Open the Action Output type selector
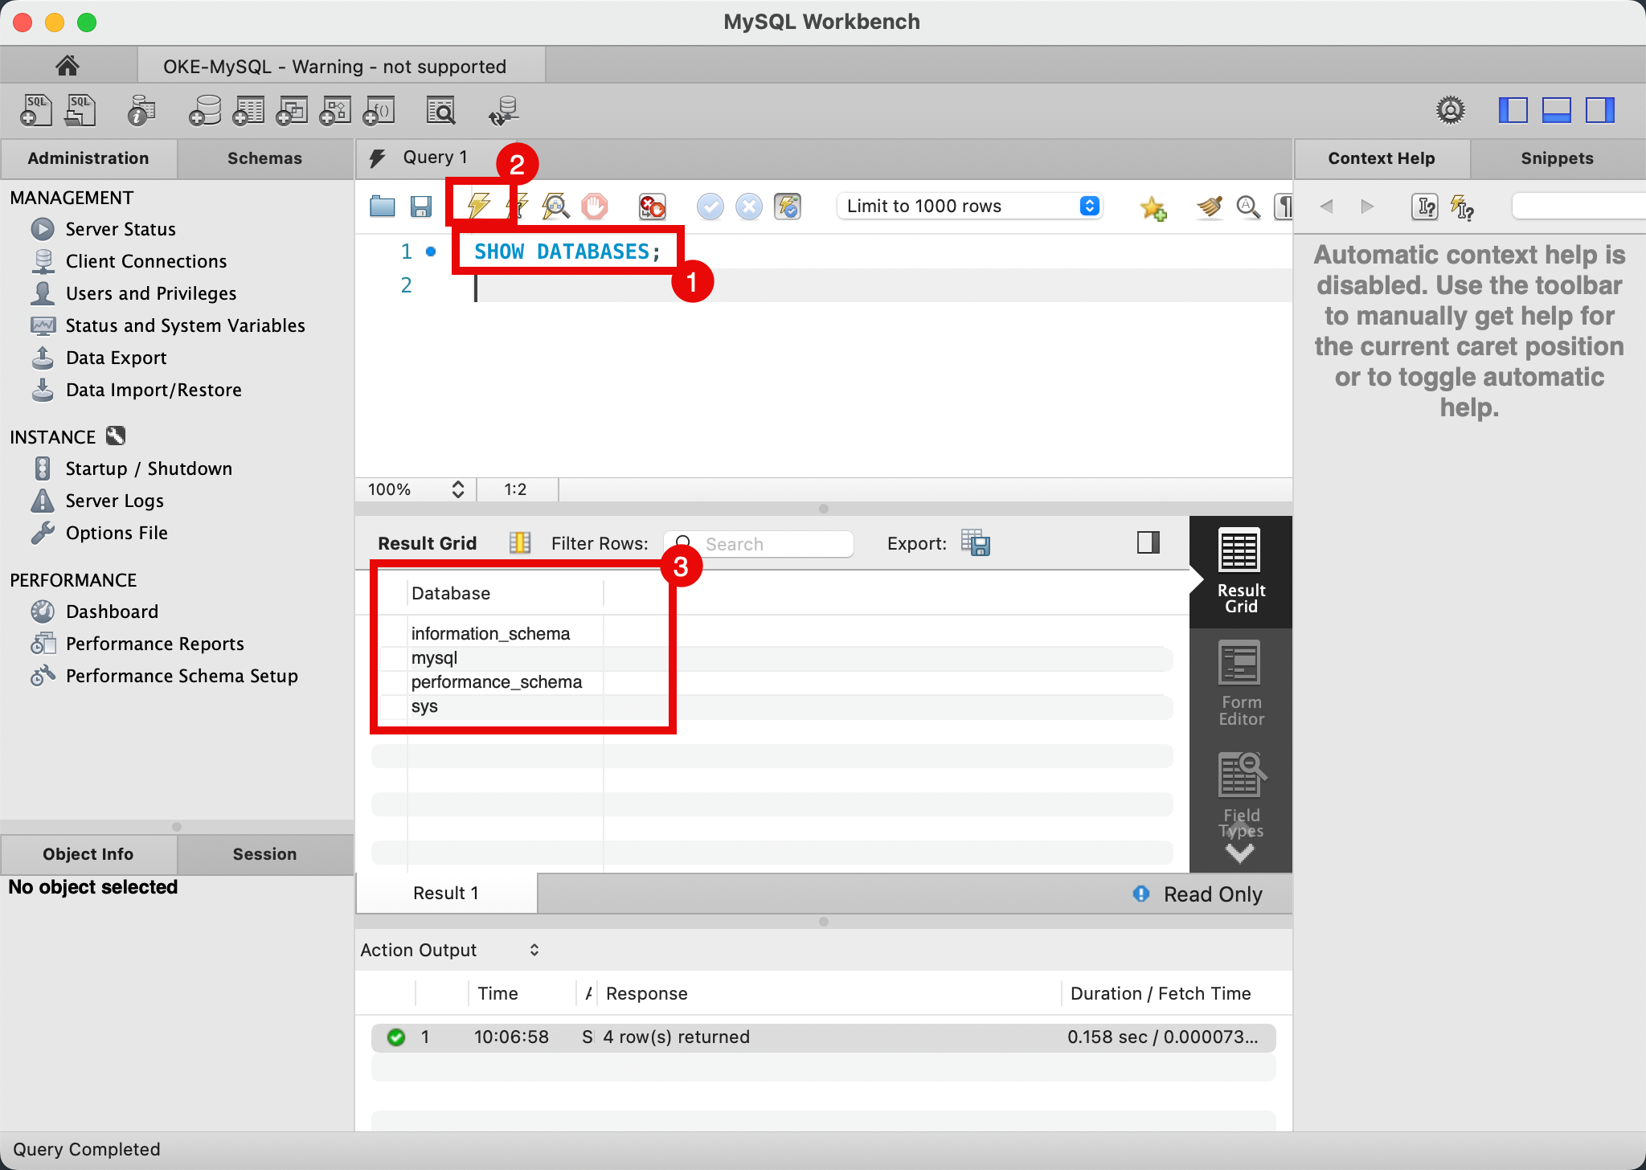 pyautogui.click(x=450, y=950)
